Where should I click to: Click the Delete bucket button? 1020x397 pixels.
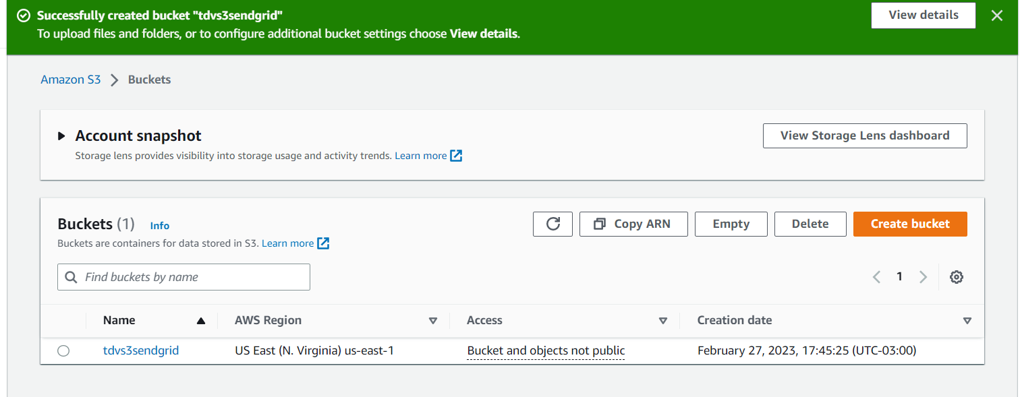pos(810,224)
